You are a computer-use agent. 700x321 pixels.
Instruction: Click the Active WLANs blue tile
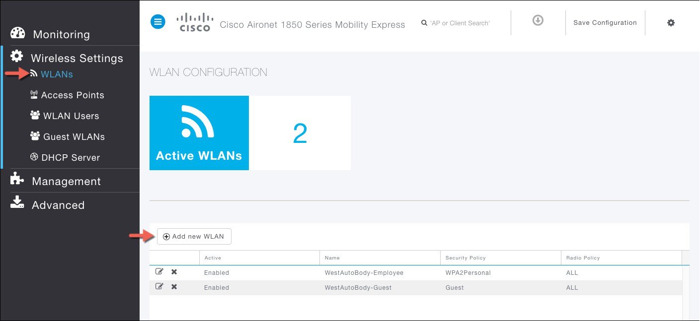click(x=199, y=132)
